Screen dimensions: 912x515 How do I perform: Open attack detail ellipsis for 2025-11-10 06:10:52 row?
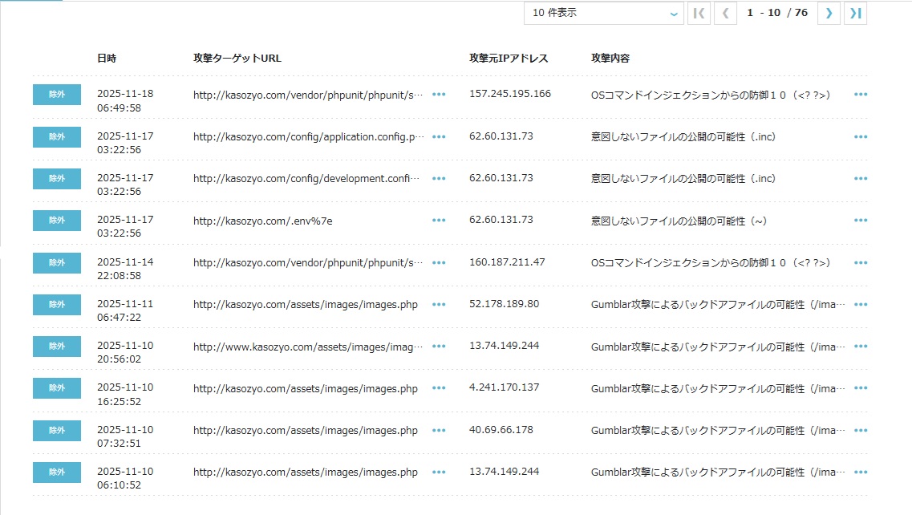(x=861, y=472)
